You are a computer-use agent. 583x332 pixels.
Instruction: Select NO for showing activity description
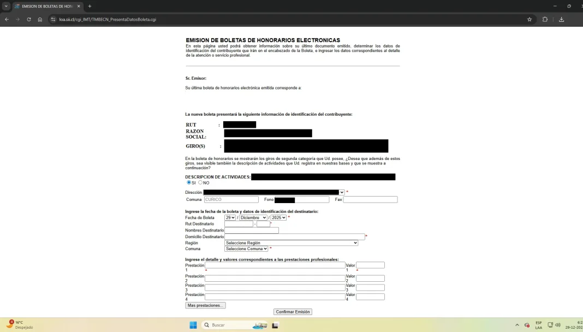click(x=200, y=182)
